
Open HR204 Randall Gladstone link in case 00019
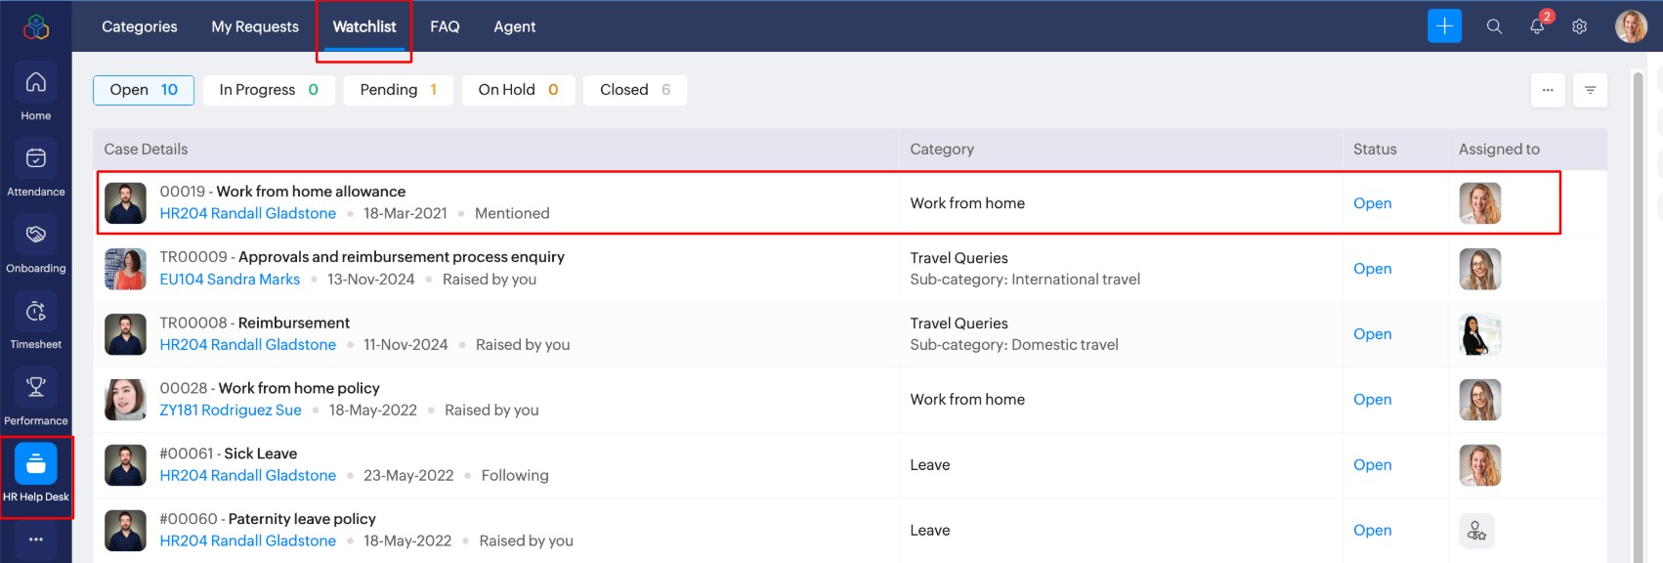pyautogui.click(x=248, y=213)
